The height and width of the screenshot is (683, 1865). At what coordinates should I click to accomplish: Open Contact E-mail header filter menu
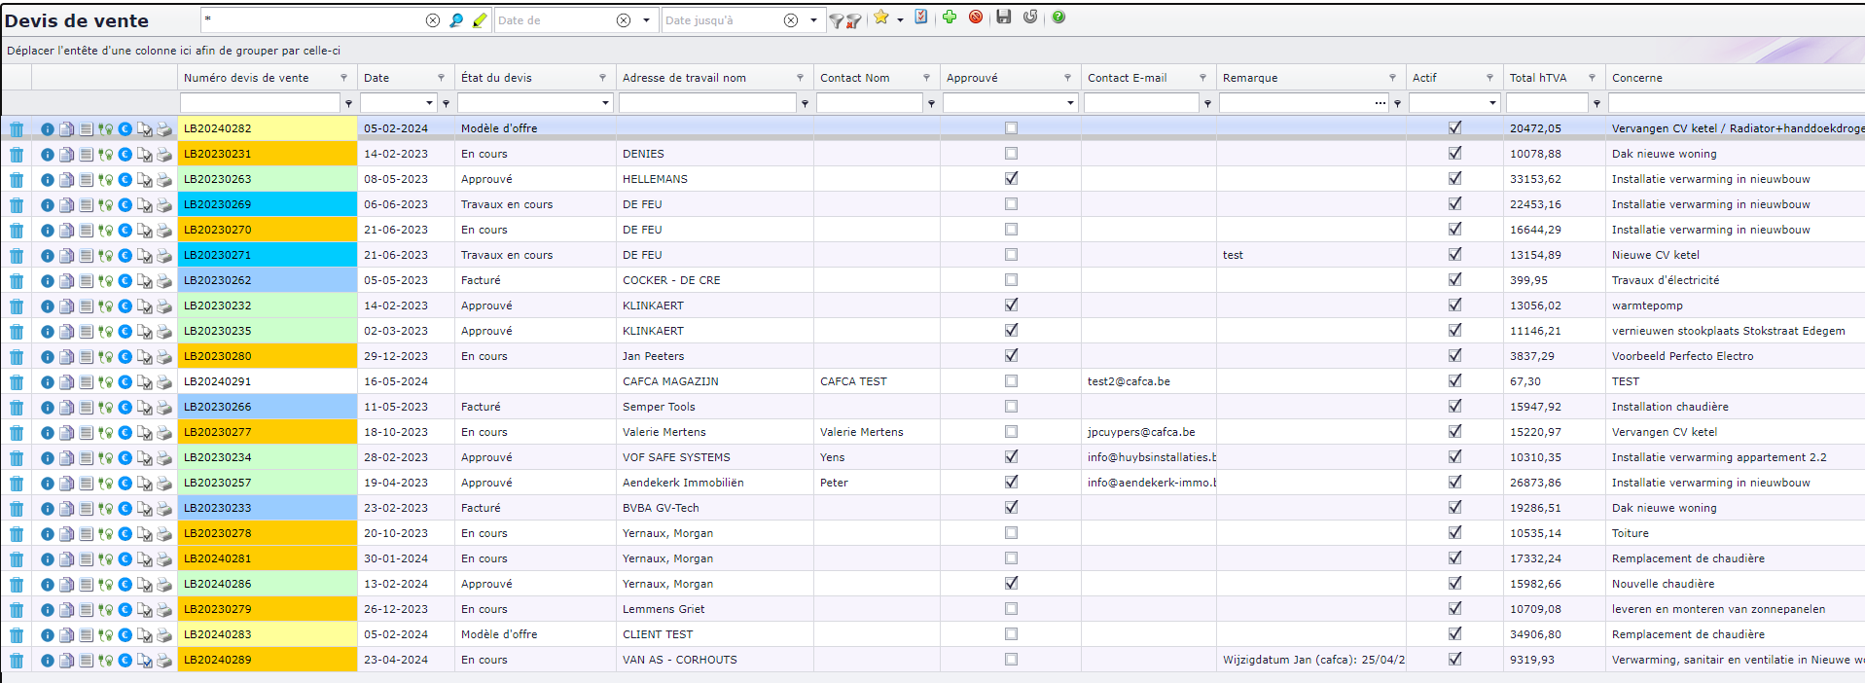point(1202,78)
